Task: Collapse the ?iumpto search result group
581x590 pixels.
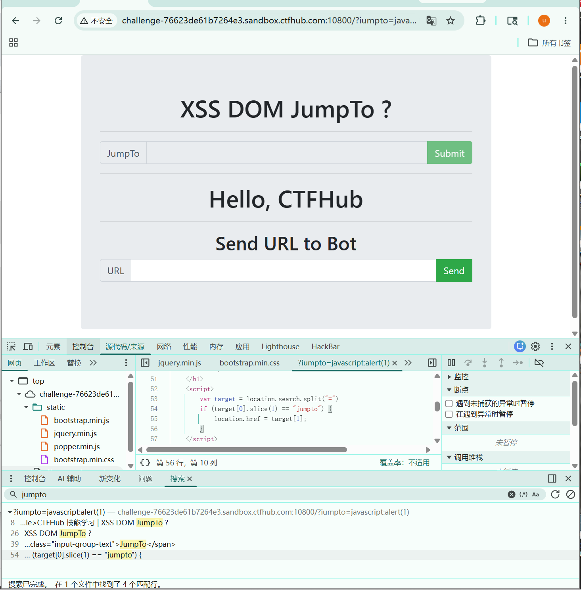Action: 10,512
